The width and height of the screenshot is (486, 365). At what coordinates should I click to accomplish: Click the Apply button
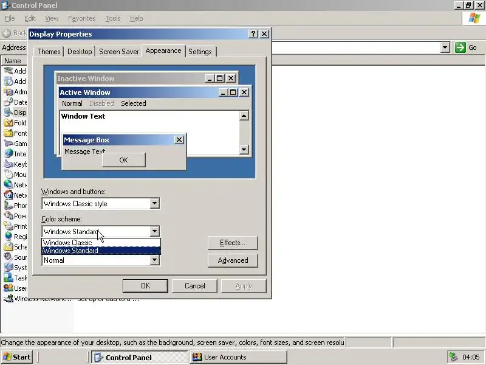244,286
